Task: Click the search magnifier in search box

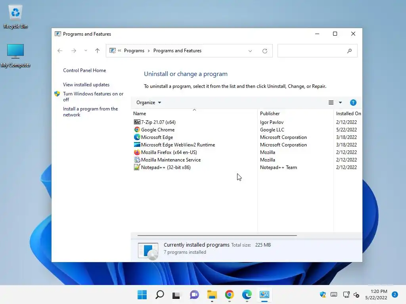Action: [349, 51]
